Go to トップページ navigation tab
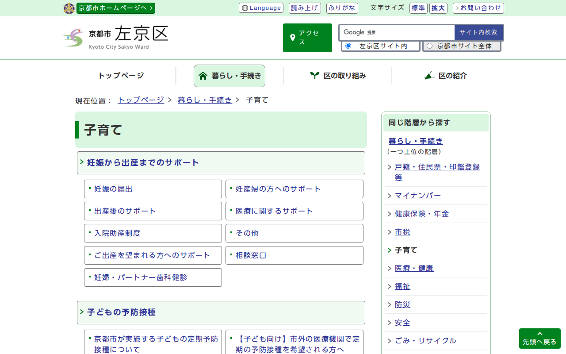The height and width of the screenshot is (354, 566). [x=121, y=76]
